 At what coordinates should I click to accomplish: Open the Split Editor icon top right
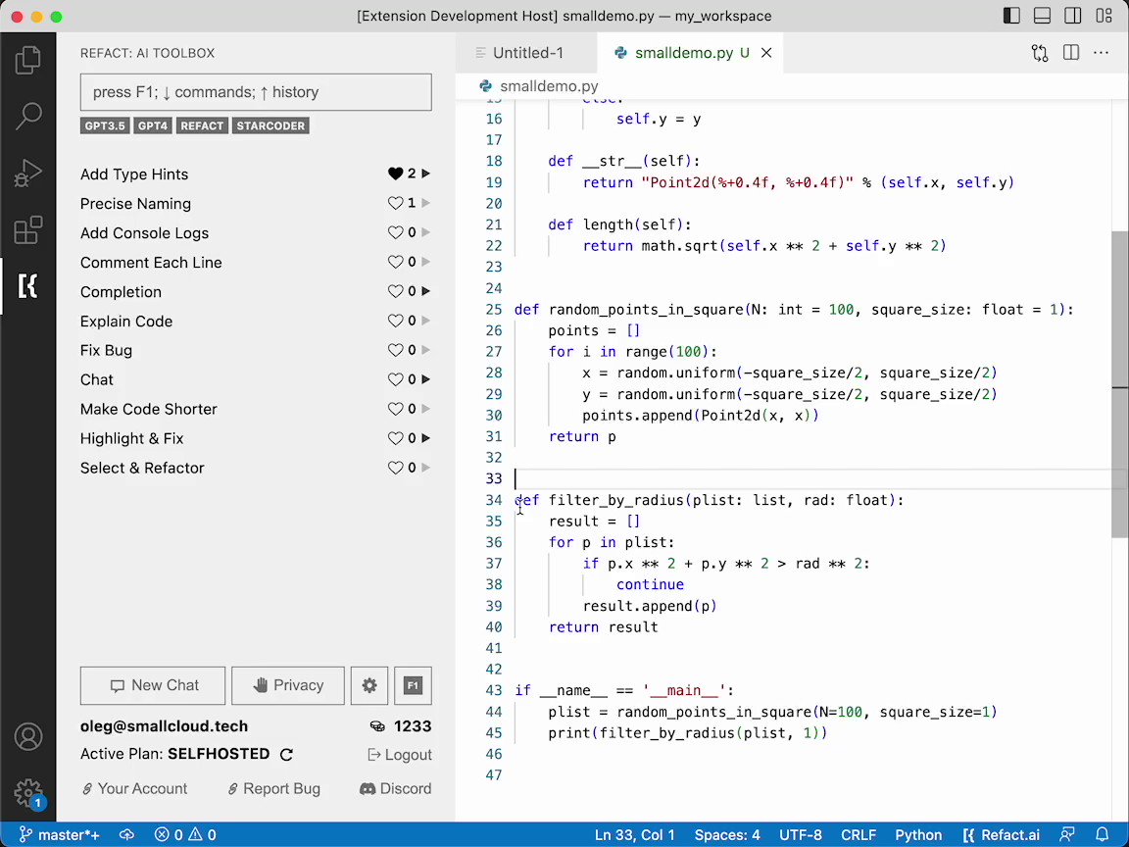(1069, 53)
